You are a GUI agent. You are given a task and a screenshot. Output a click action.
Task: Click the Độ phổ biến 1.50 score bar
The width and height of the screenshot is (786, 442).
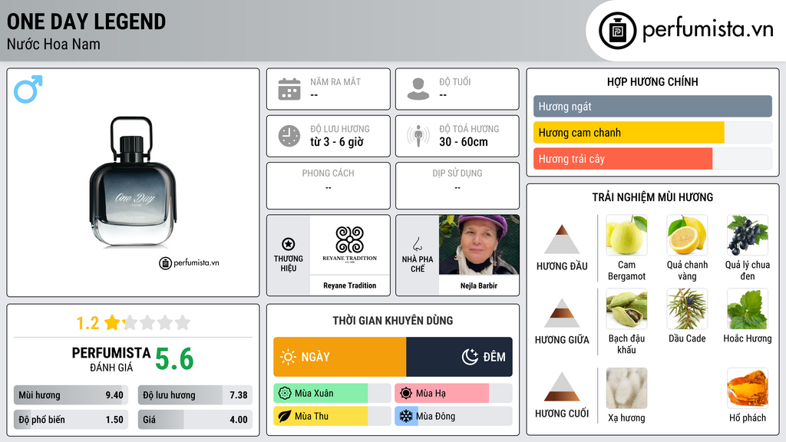71,420
